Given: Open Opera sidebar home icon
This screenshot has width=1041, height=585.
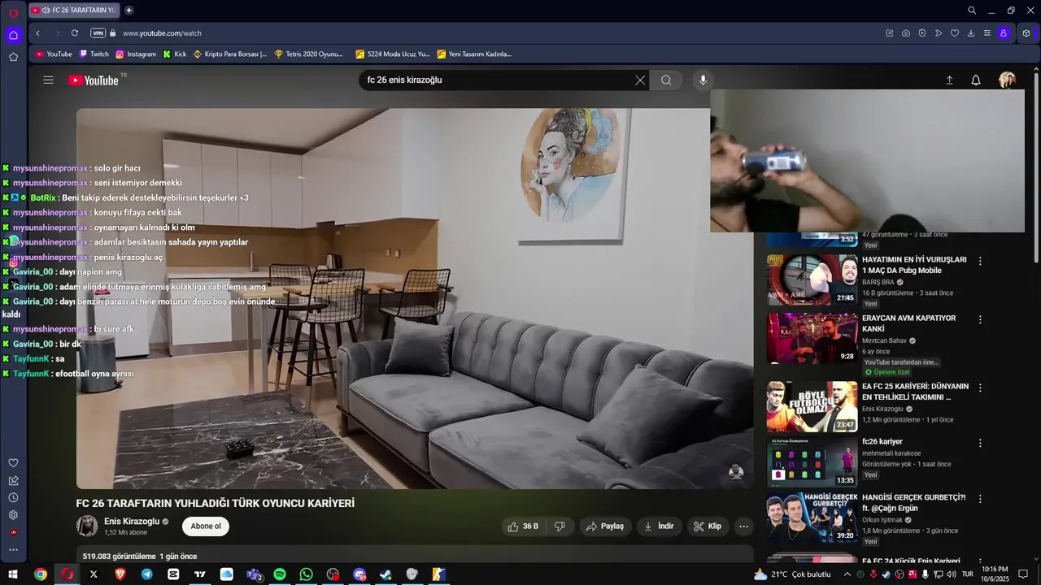Looking at the screenshot, I should click(13, 35).
